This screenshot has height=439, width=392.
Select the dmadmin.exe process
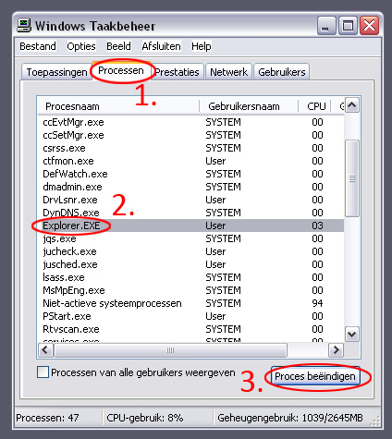pos(190,187)
